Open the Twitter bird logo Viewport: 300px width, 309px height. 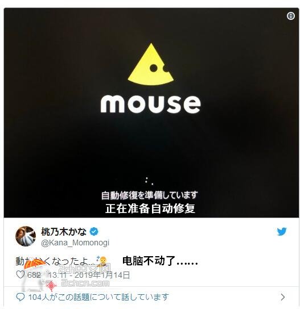click(x=282, y=232)
